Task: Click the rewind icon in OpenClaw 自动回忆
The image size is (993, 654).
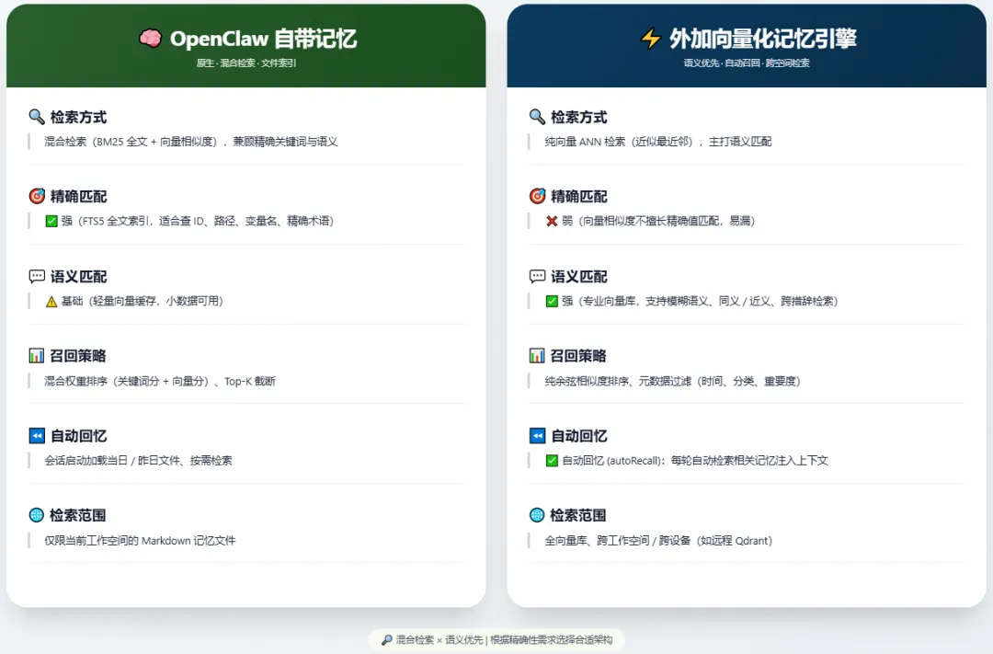Action: (37, 435)
